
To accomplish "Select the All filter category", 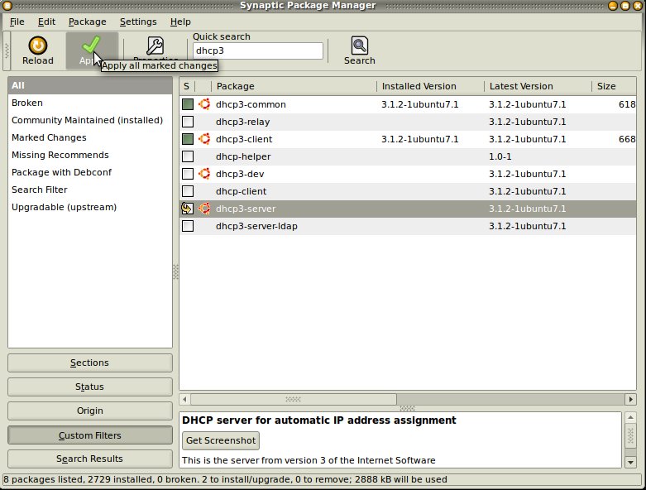I will click(x=90, y=85).
